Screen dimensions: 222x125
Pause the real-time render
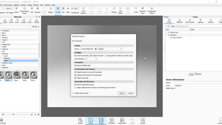pyautogui.click(x=16, y=10)
